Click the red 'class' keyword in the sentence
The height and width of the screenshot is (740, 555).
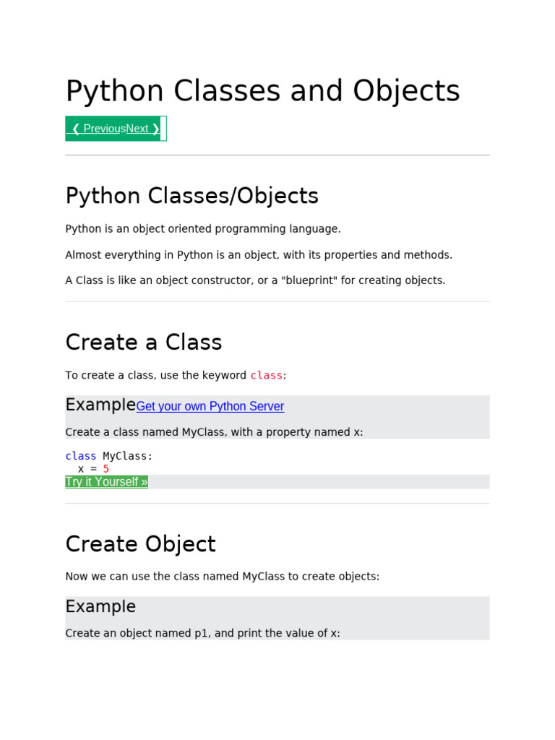266,376
